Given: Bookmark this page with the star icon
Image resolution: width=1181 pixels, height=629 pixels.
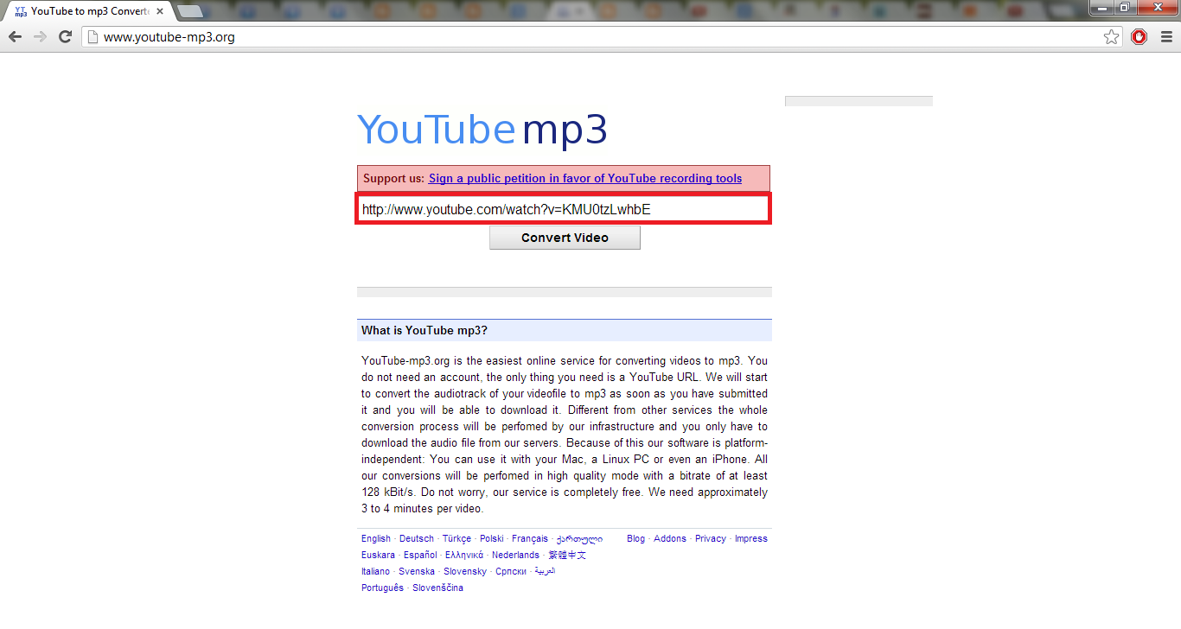Looking at the screenshot, I should pos(1111,37).
